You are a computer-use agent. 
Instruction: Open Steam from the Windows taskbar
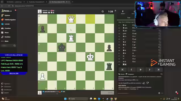pyautogui.click(x=107, y=99)
